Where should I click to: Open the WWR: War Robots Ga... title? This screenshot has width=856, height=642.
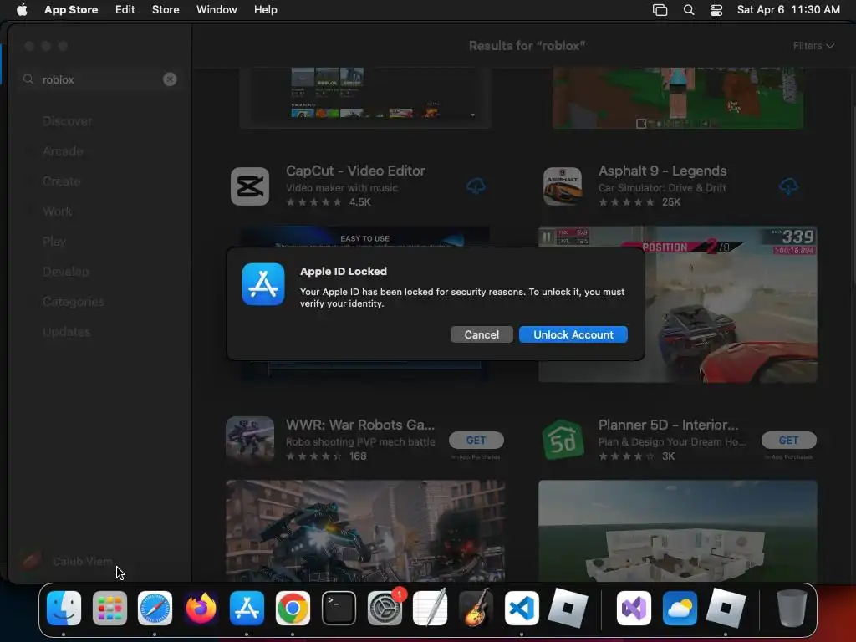click(360, 425)
